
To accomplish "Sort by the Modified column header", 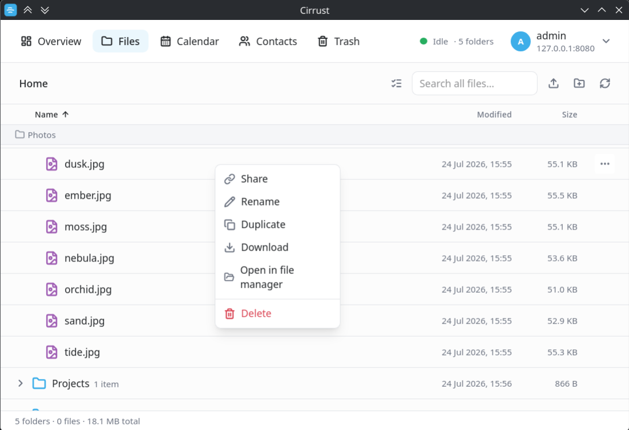I will point(494,114).
